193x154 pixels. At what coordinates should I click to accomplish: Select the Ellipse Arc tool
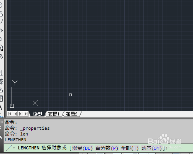[1, 39]
